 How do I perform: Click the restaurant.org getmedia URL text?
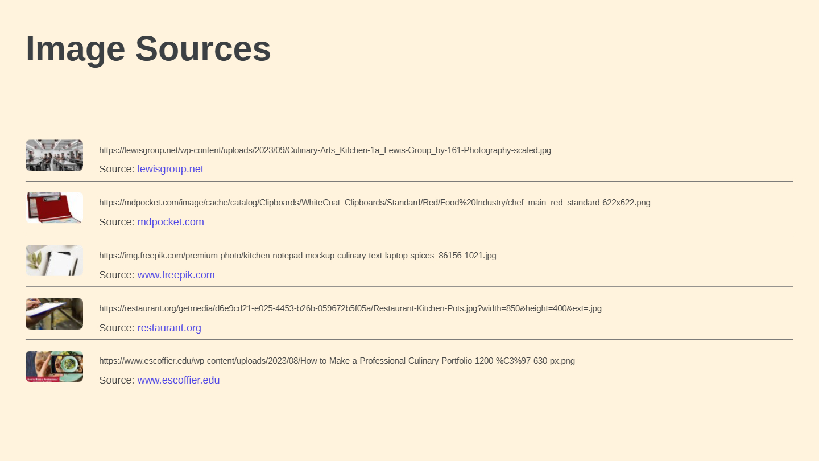point(350,308)
